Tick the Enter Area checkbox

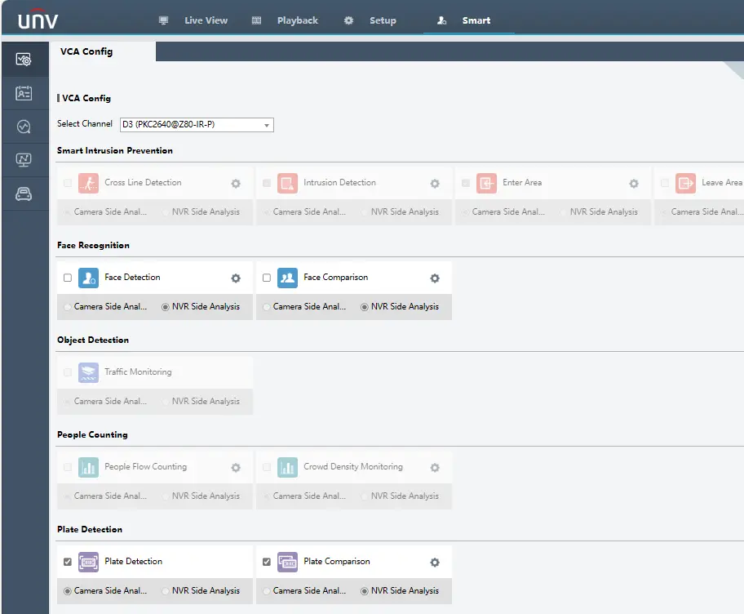click(466, 183)
